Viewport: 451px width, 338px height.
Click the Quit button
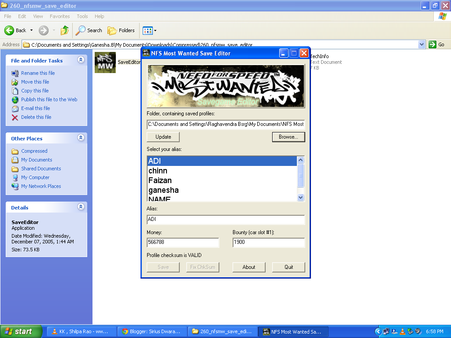288,267
